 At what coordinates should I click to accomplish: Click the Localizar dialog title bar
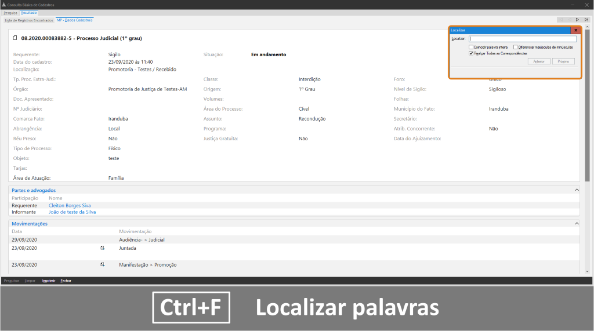pos(510,30)
